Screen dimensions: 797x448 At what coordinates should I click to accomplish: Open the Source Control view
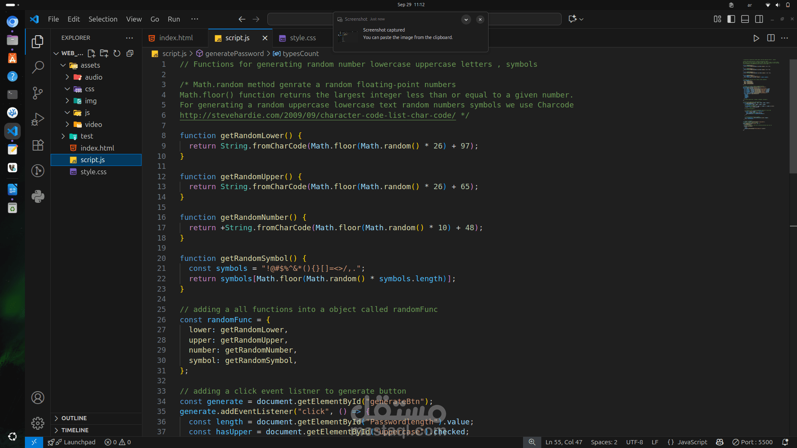click(38, 93)
